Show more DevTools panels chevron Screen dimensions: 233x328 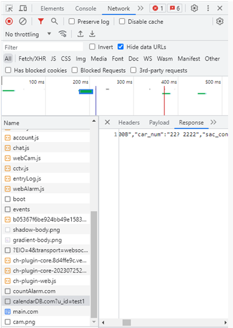click(x=140, y=9)
